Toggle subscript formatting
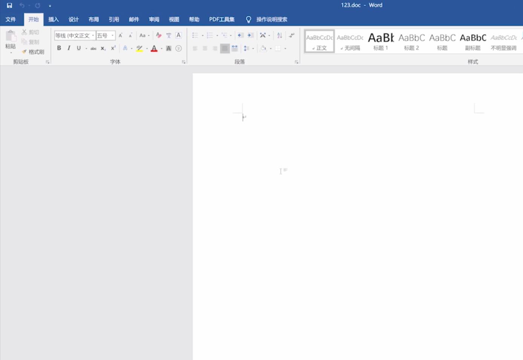523x360 pixels. tap(103, 48)
